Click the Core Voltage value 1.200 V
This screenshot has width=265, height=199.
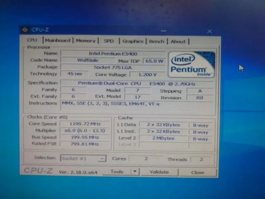148,75
